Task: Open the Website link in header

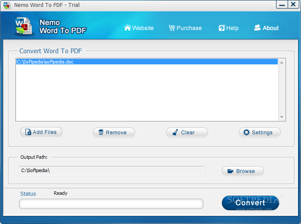Action: [x=138, y=28]
